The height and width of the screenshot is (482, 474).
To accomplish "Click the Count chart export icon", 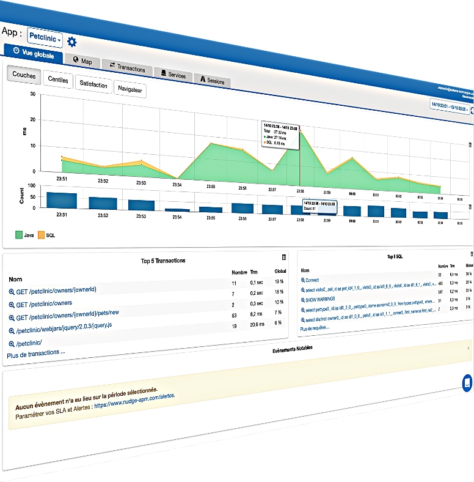I will pyautogui.click(x=470, y=207).
